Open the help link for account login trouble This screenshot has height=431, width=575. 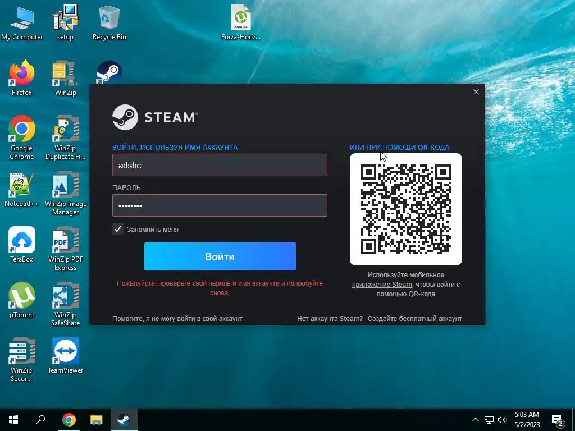coord(177,319)
